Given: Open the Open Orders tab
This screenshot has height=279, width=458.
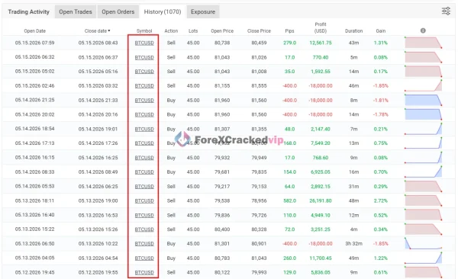Looking at the screenshot, I should click(x=118, y=11).
